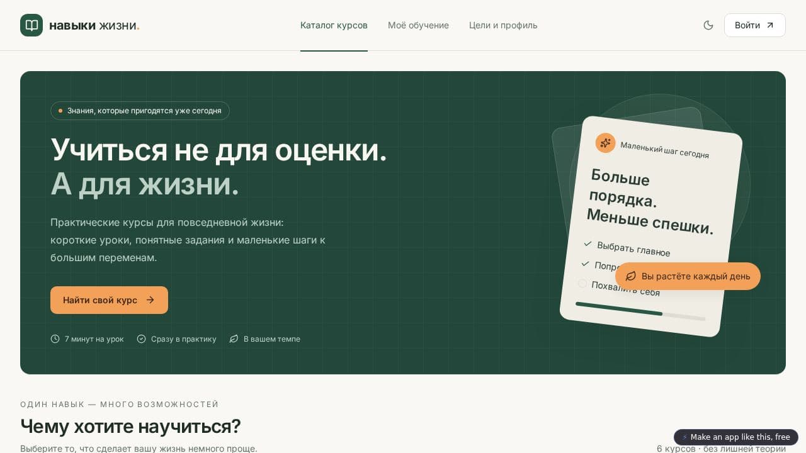Click the навыки жизни brand name

pyautogui.click(x=94, y=25)
